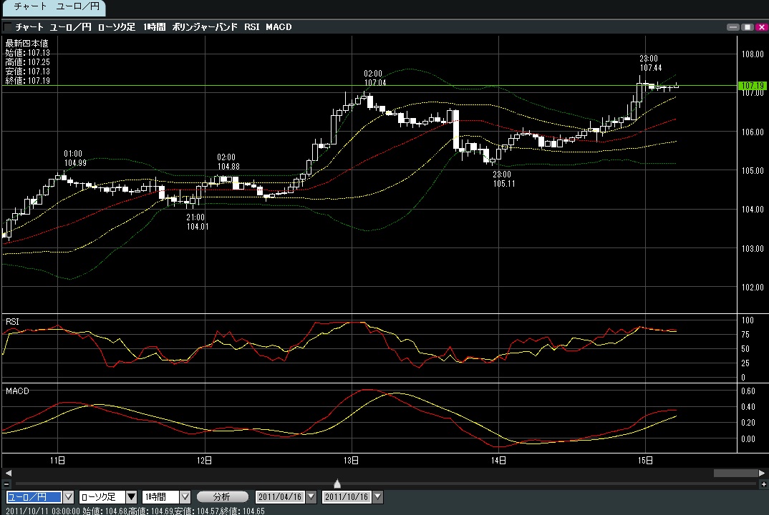Viewport: 769px width, 515px height.
Task: Click the 23:00 107.44 high marker
Action: pos(650,63)
